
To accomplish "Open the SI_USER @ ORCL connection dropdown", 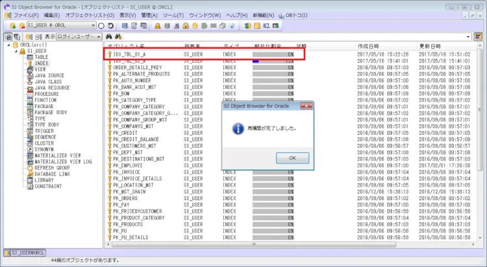I will click(93, 25).
